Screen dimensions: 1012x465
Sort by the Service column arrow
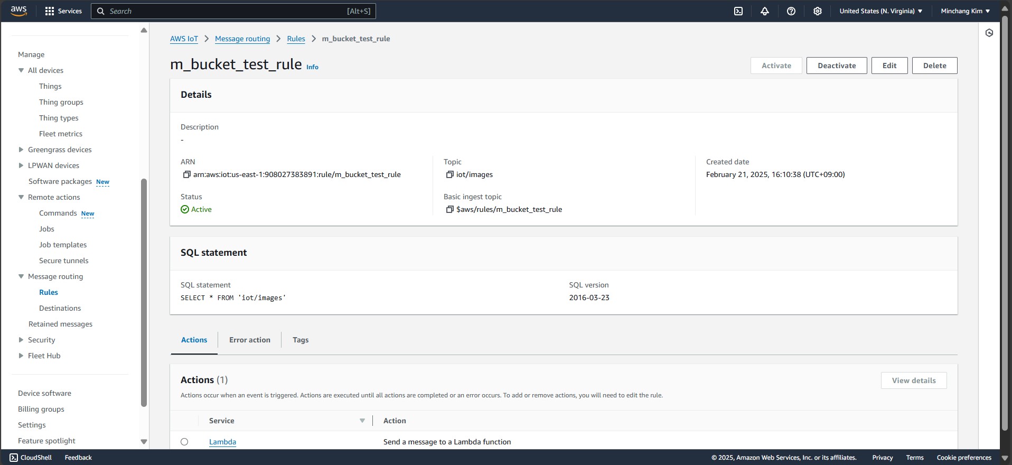[x=362, y=421]
